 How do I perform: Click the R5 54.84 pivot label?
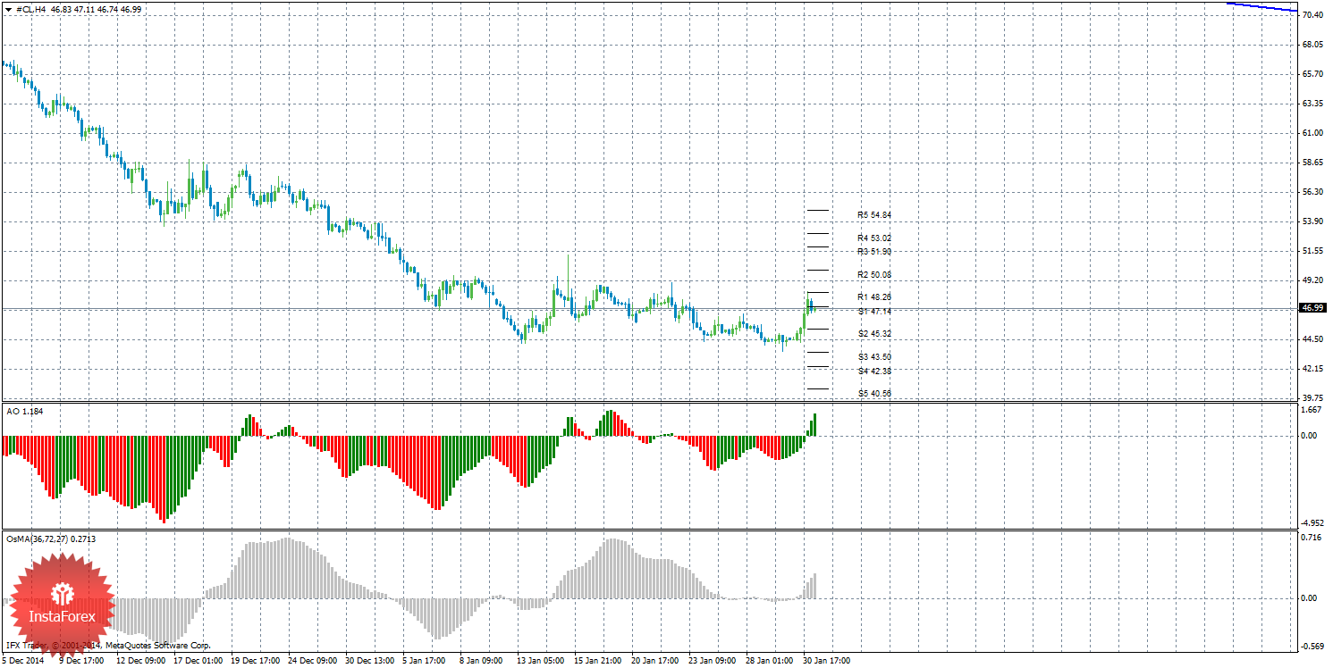874,215
